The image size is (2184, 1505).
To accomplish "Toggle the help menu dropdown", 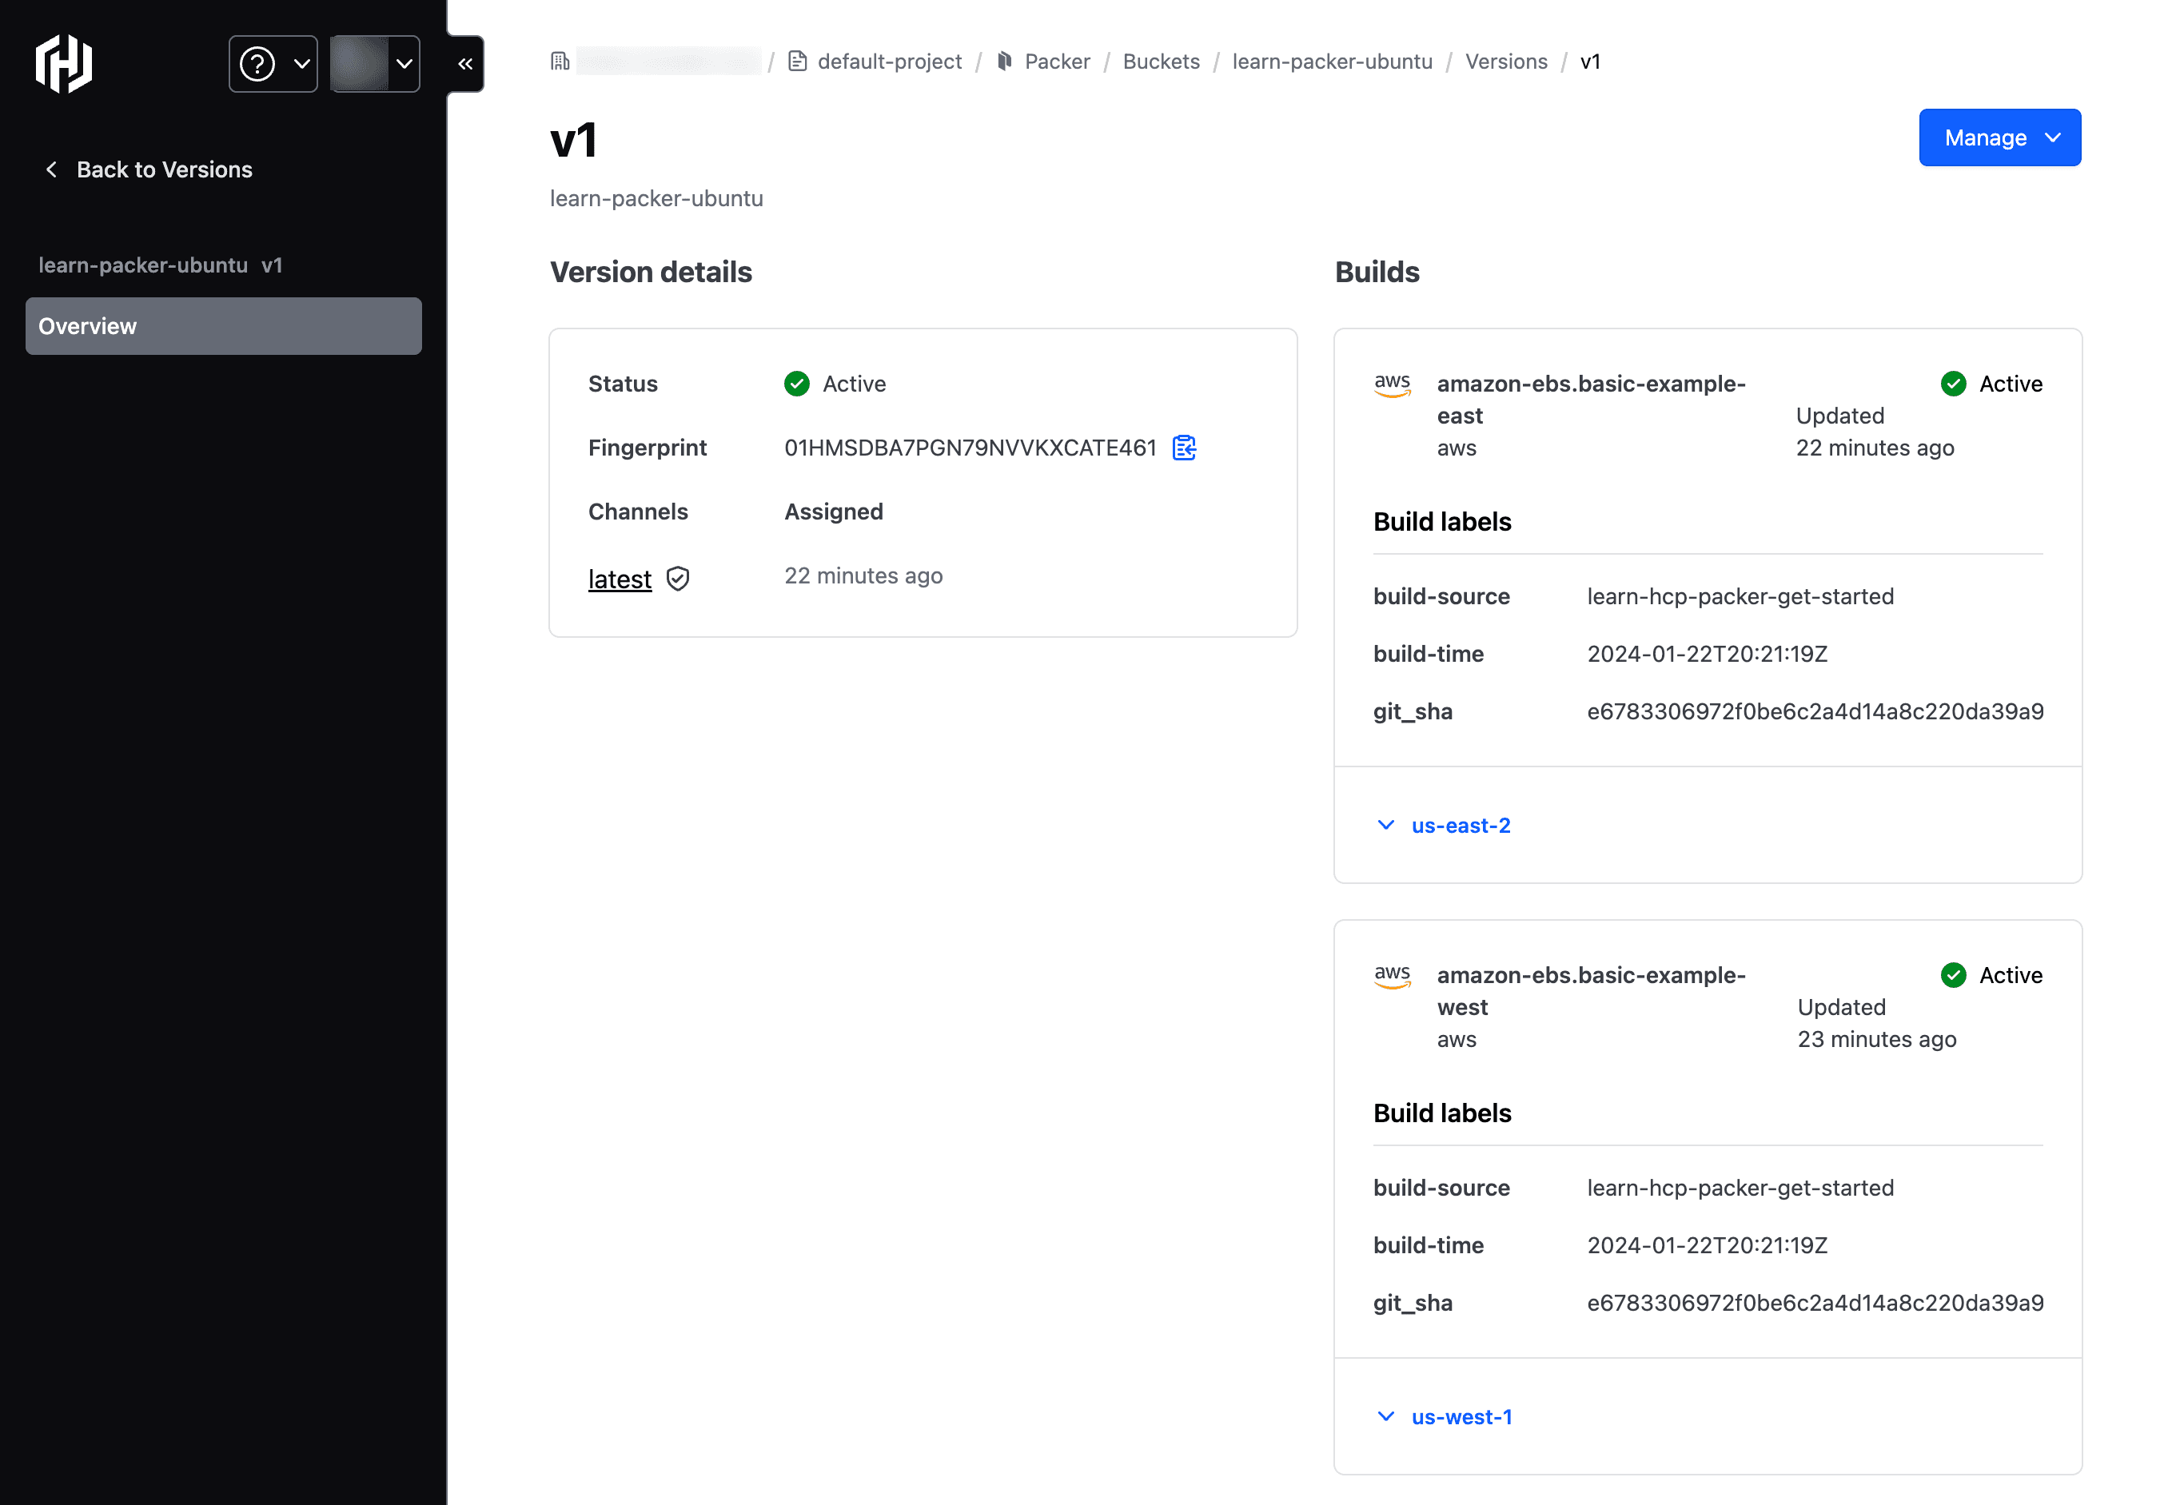I will (270, 63).
